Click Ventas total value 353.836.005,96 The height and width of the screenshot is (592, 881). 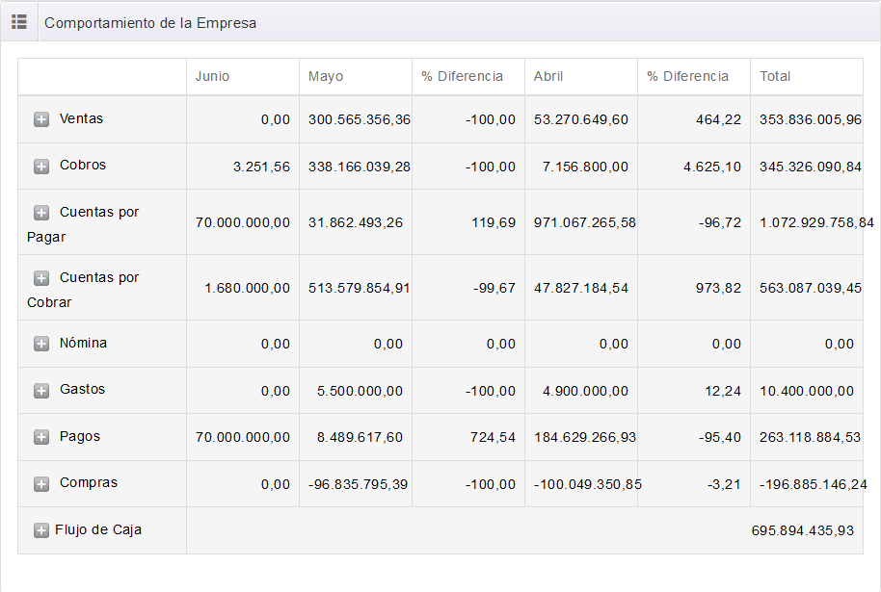coord(811,119)
